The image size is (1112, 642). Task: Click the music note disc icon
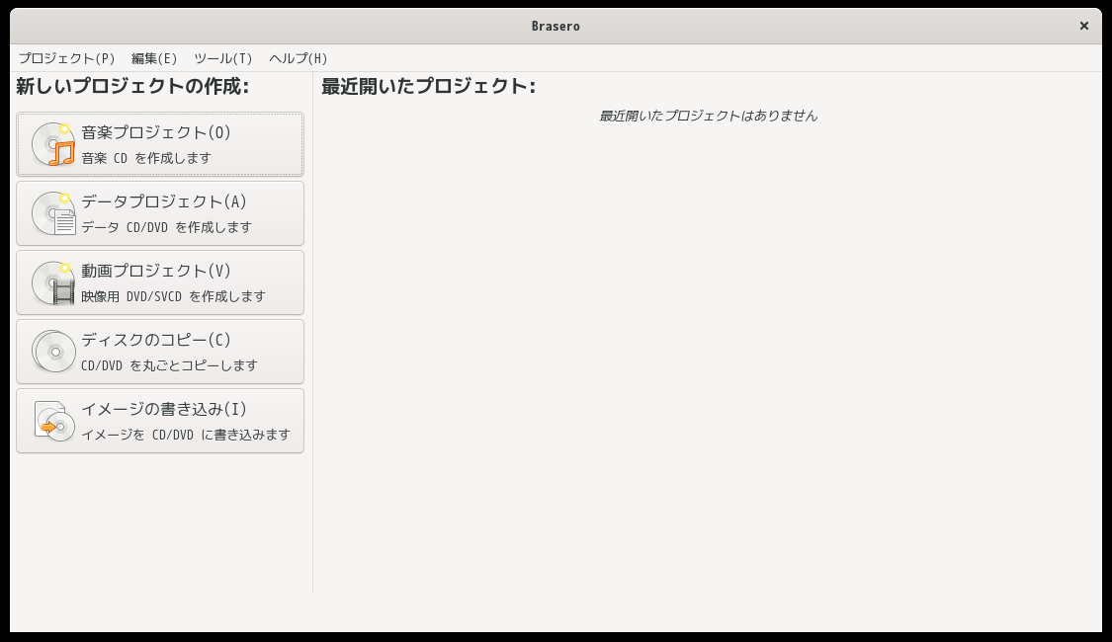coord(53,144)
